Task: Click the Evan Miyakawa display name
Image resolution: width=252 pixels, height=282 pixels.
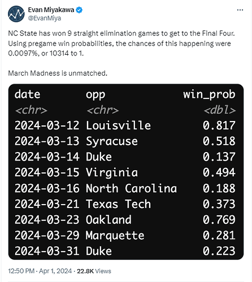Action: point(51,10)
